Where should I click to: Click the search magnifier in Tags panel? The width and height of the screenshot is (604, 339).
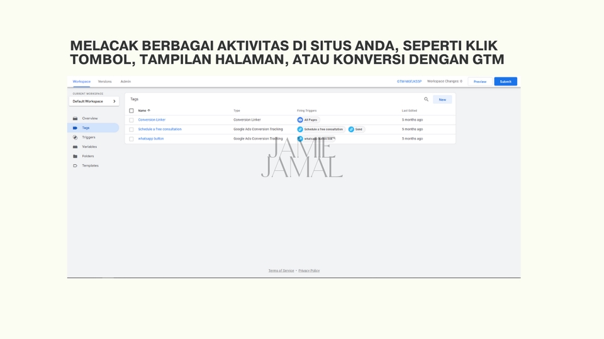tap(426, 99)
